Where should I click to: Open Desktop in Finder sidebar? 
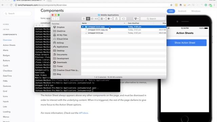pyautogui.click(x=60, y=50)
